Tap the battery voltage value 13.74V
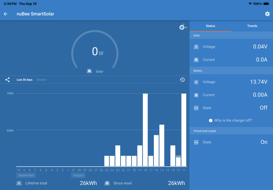 pos(259,82)
